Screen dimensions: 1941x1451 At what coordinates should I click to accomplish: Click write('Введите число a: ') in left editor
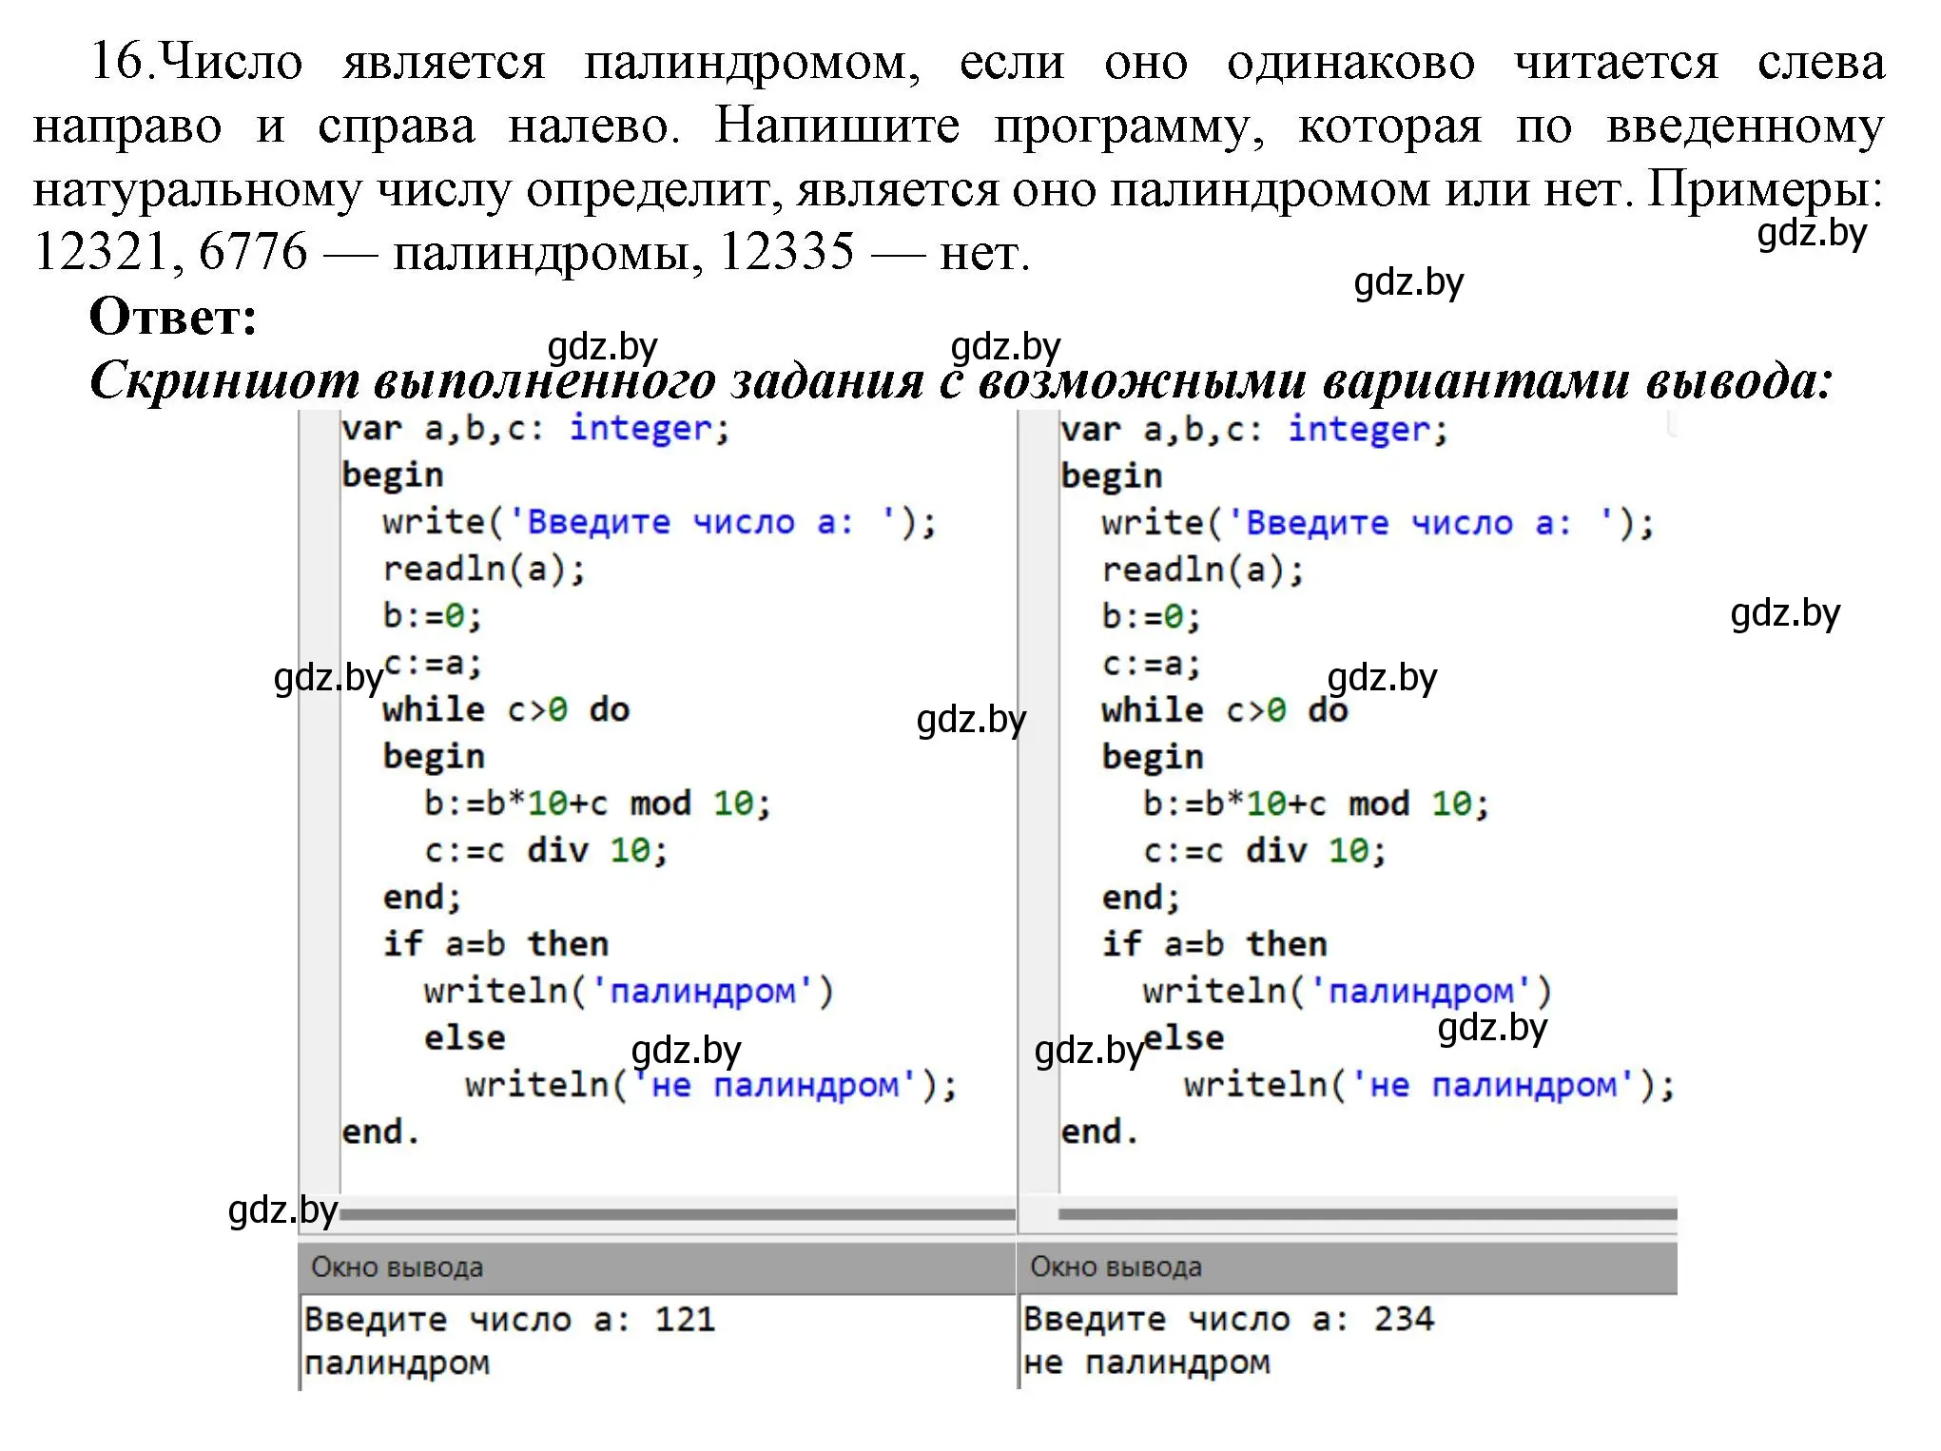click(660, 522)
